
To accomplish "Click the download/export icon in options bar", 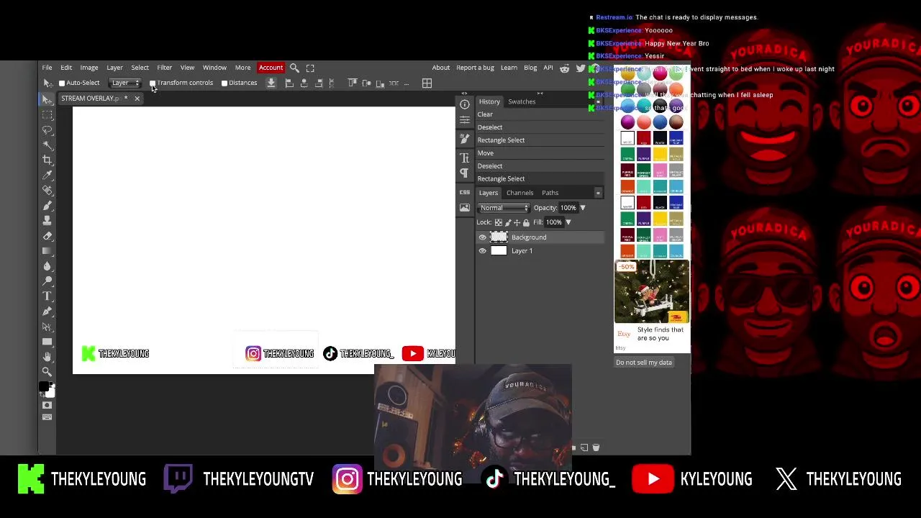I will 271,83.
